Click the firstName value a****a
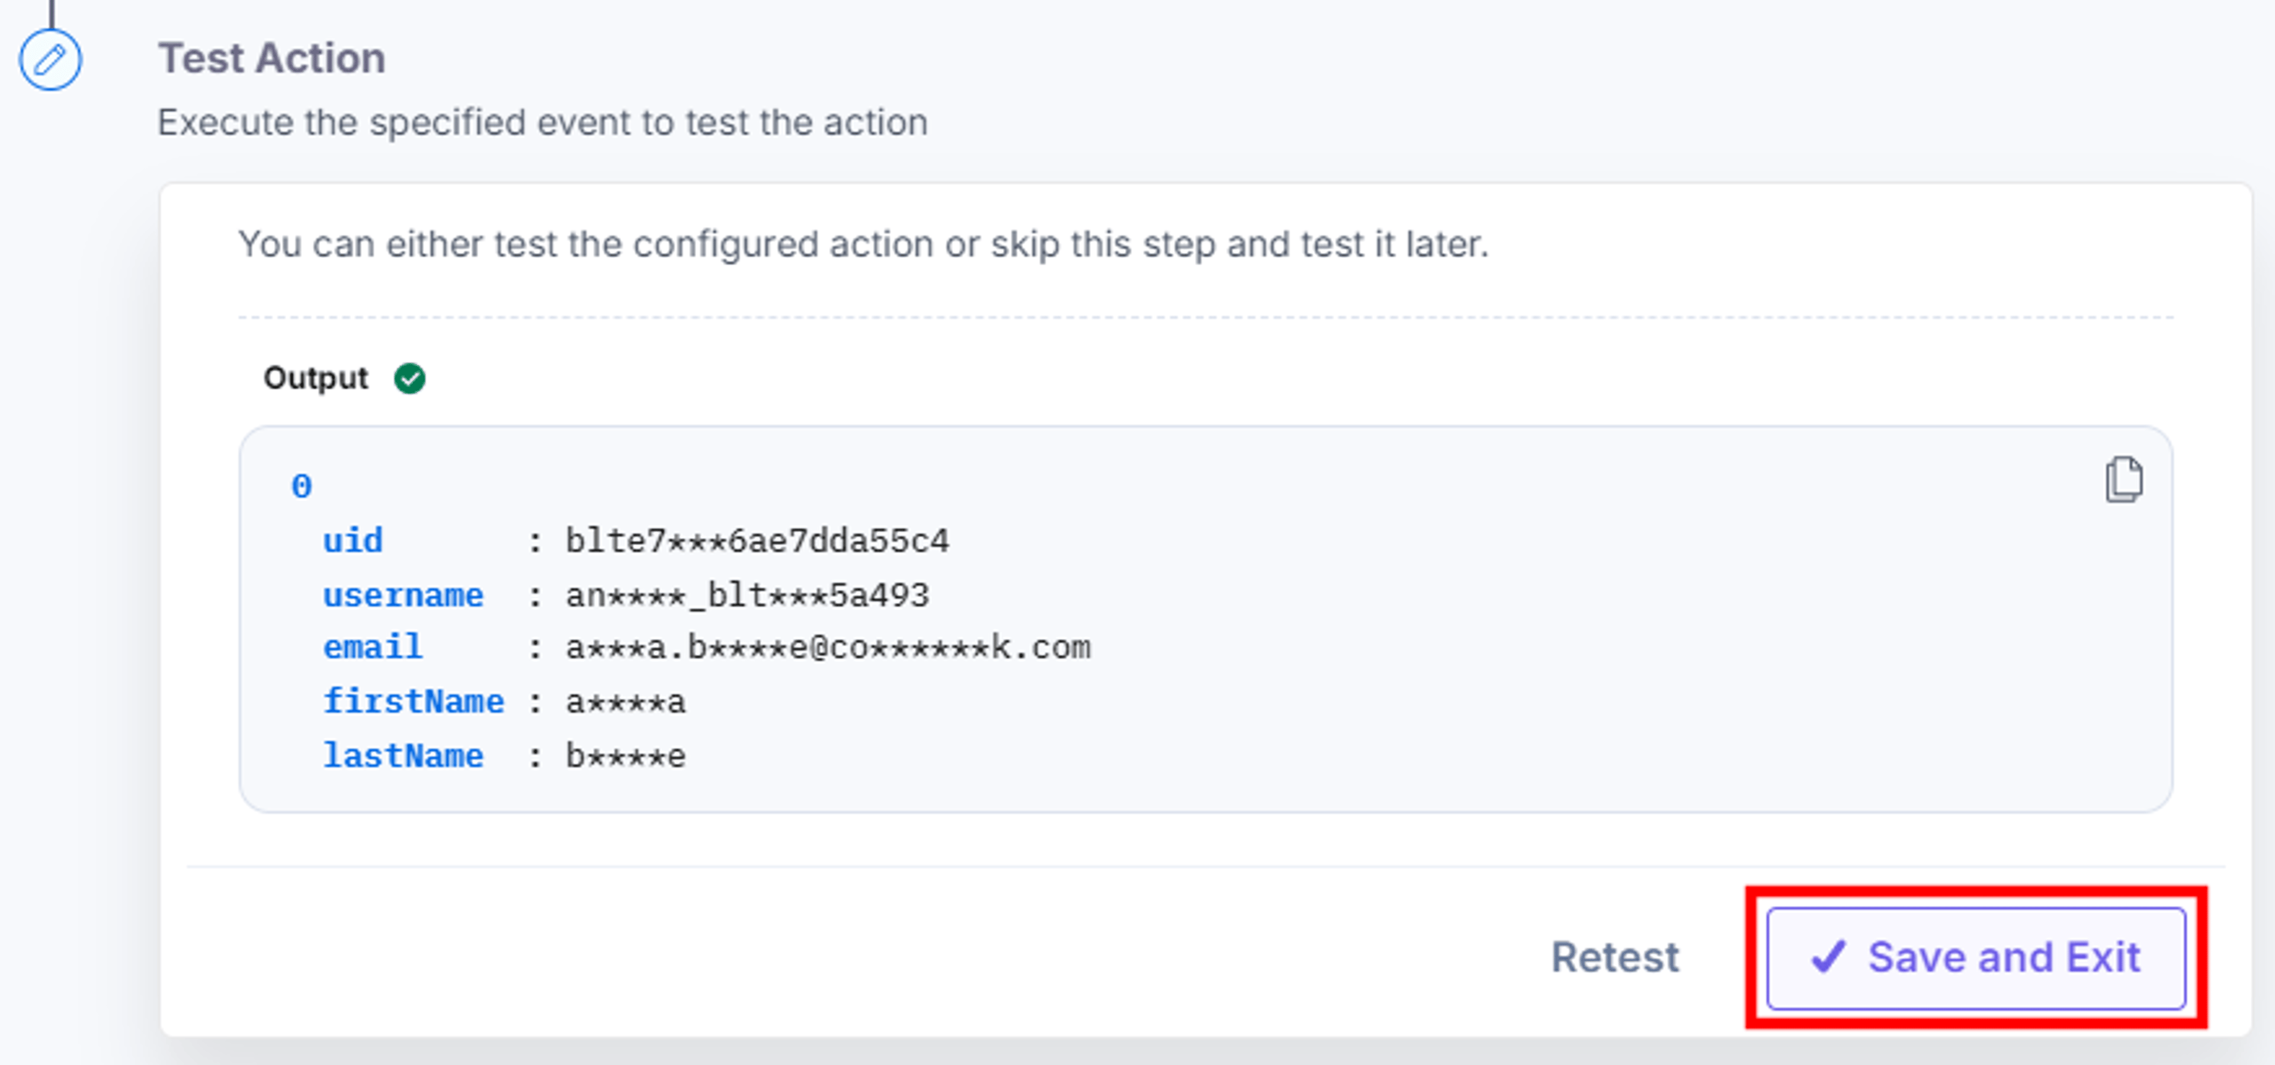 [x=625, y=702]
